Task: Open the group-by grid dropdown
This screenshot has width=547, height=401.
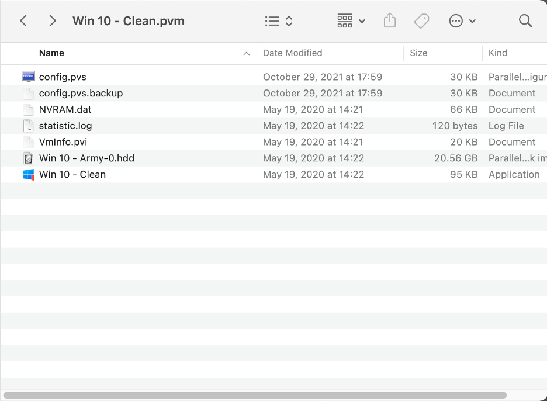Action: pos(351,21)
